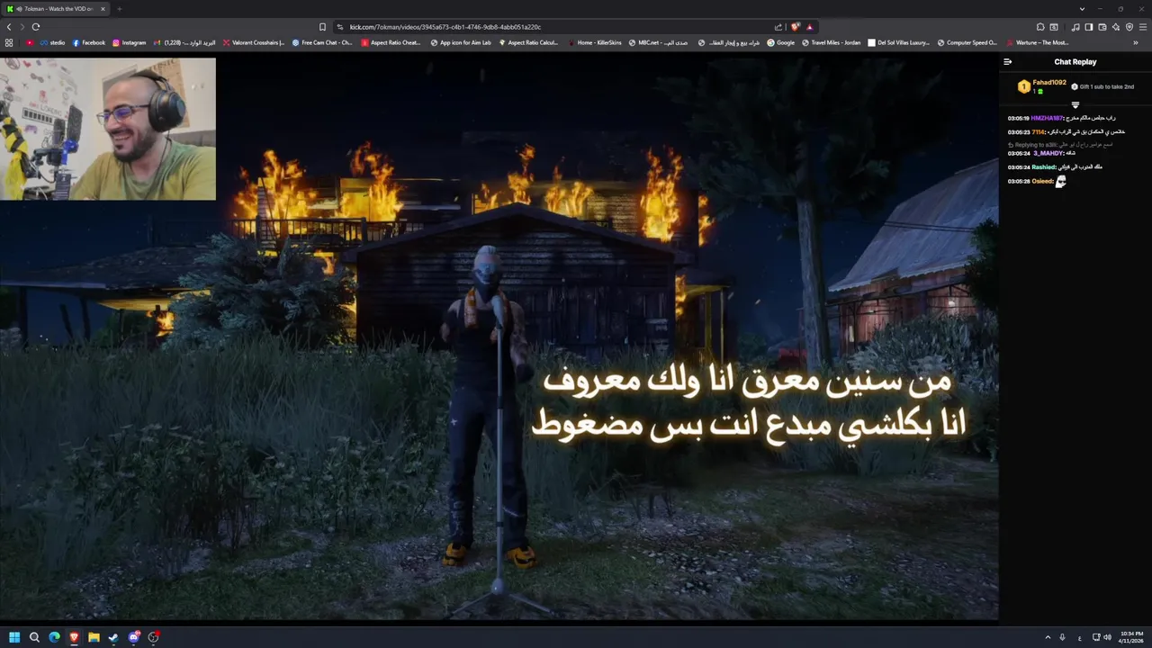Bookmark this page icon
This screenshot has width=1152, height=648.
pyautogui.click(x=322, y=27)
